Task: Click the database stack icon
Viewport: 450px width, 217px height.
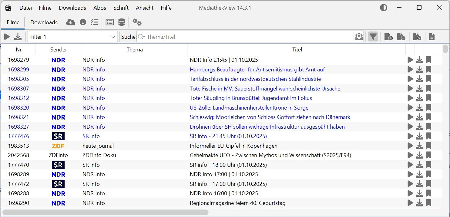Action: 121,22
